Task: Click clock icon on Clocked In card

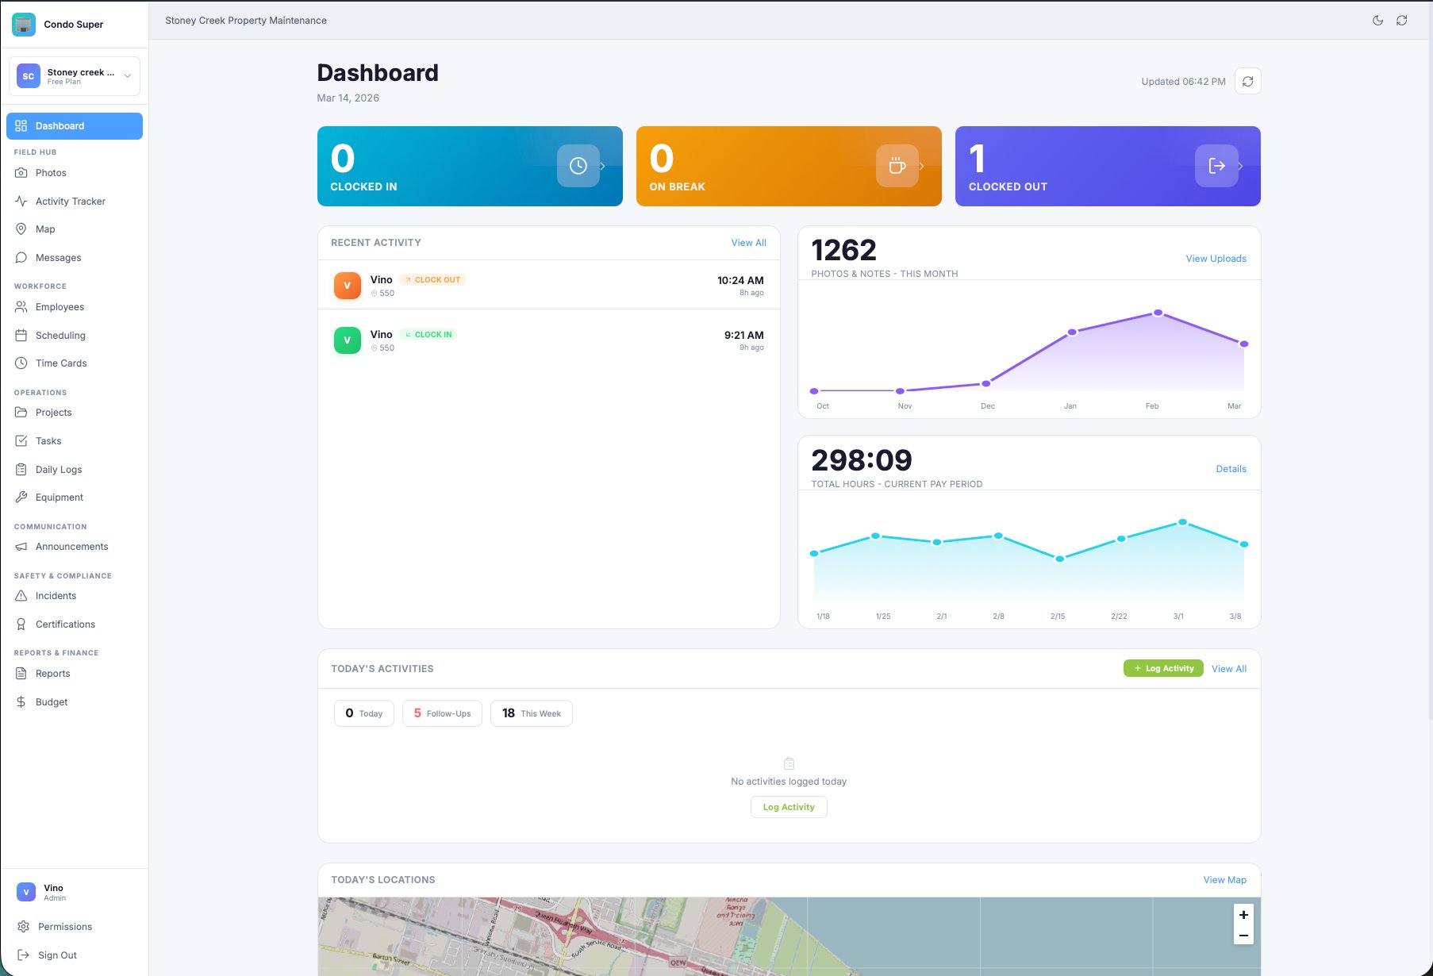Action: pyautogui.click(x=578, y=166)
